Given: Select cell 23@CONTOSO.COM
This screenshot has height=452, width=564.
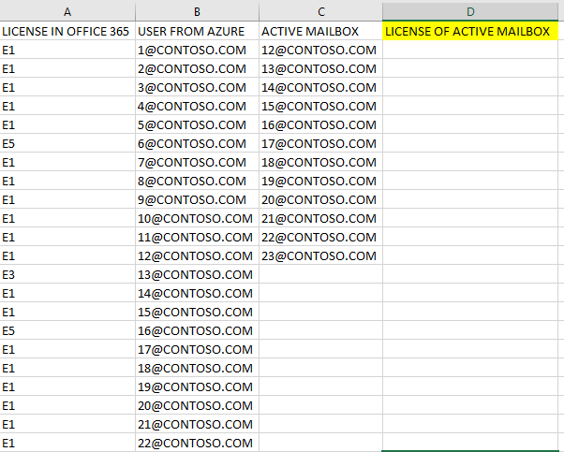Looking at the screenshot, I should (x=320, y=255).
